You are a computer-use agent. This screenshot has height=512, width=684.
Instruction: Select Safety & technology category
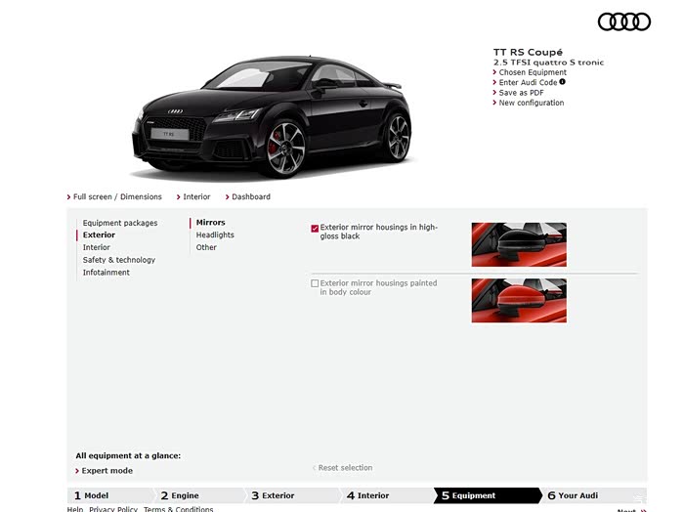[x=118, y=260]
